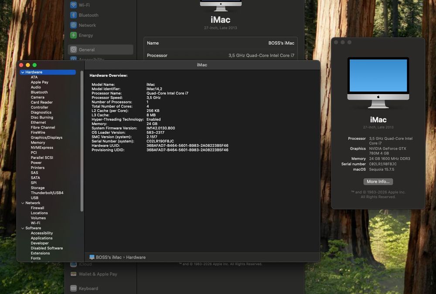Select Bluetooth in System Information sidebar
Viewport: 436px width, 294px height.
tap(39, 92)
